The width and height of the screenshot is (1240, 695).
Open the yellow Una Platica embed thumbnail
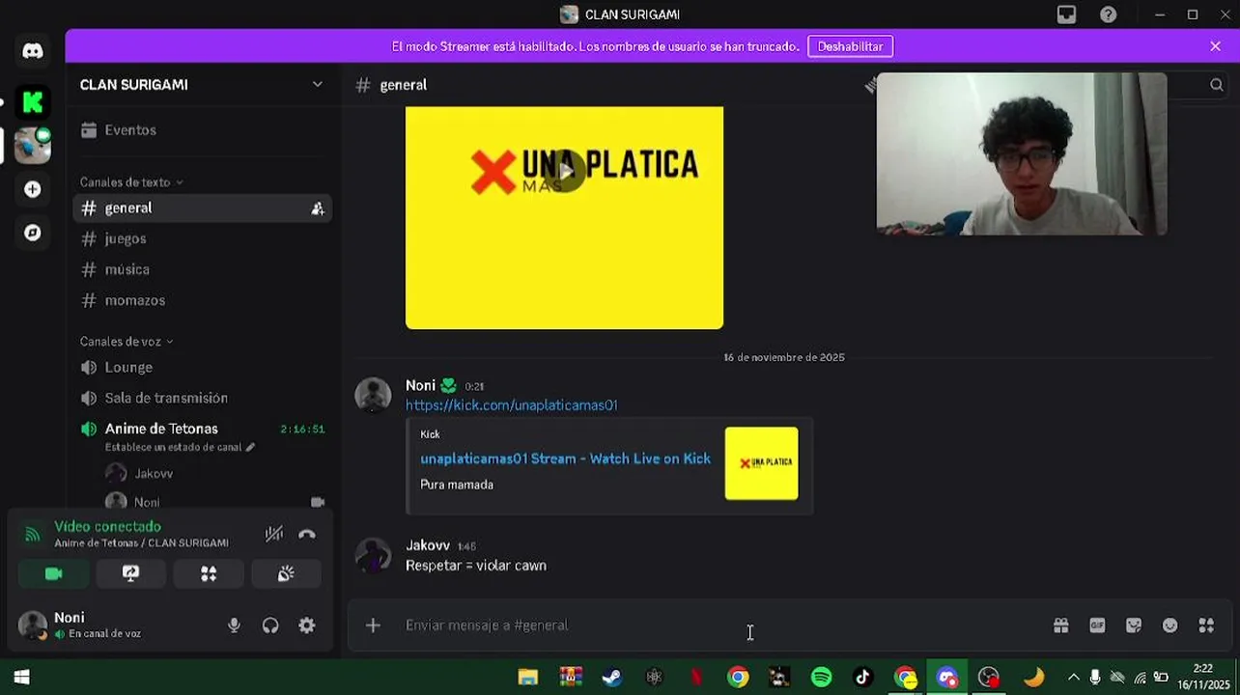762,463
